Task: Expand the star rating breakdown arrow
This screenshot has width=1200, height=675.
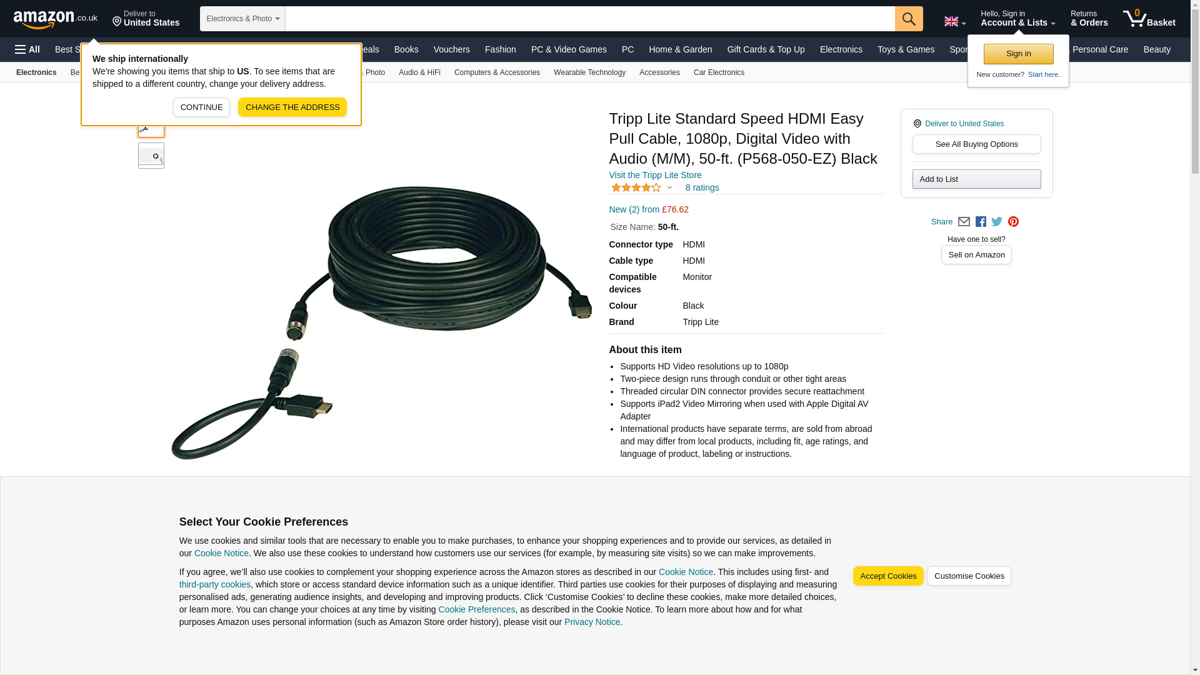Action: (x=669, y=187)
